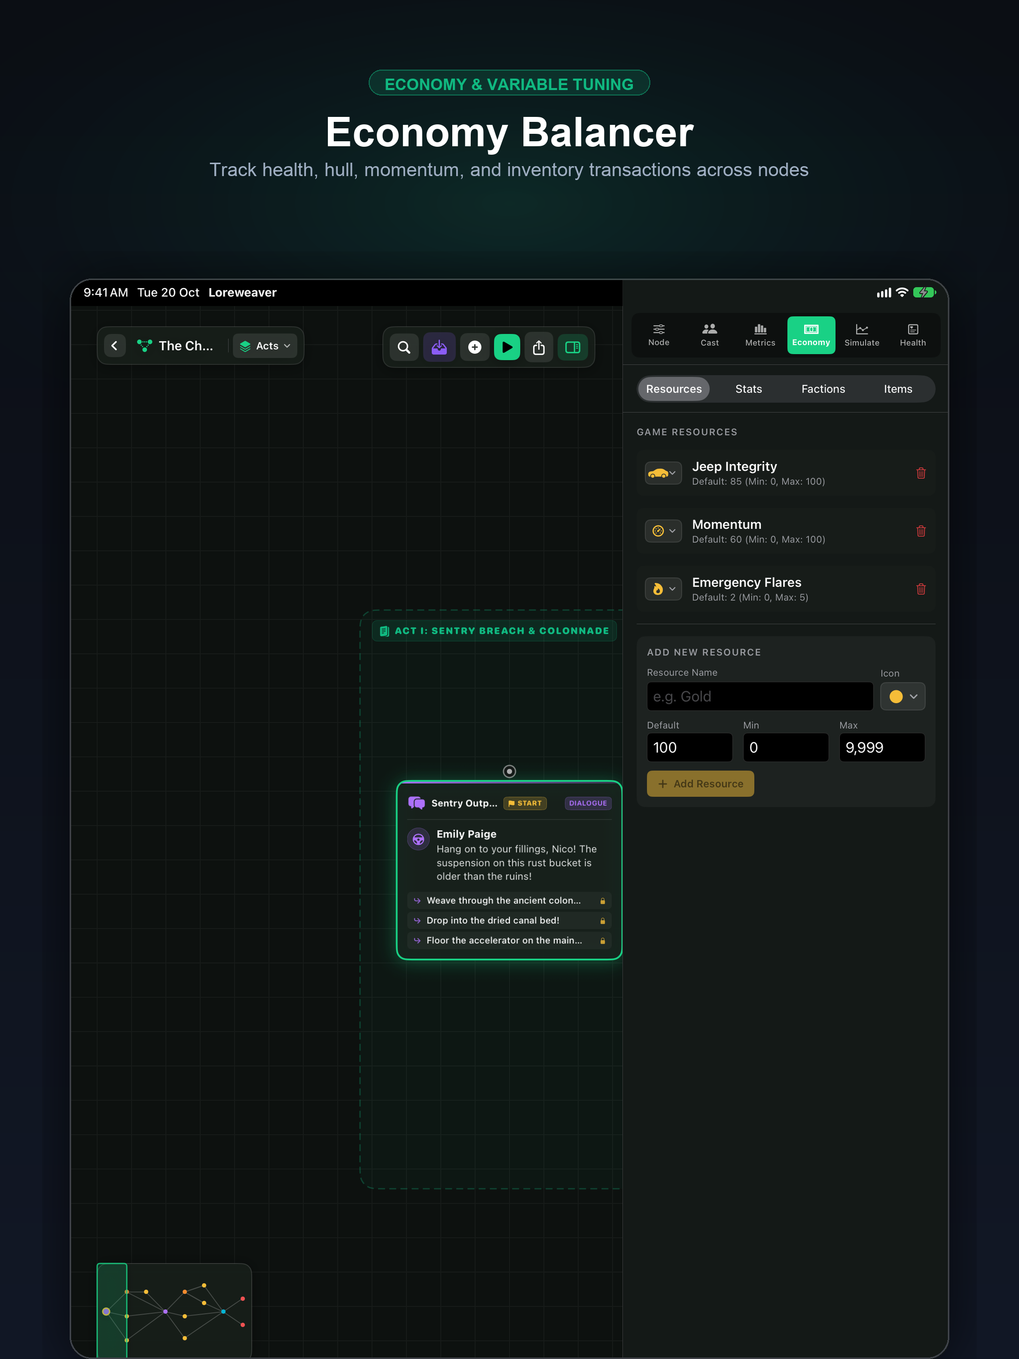Open the search magnifier tool
The width and height of the screenshot is (1019, 1359).
click(x=404, y=347)
